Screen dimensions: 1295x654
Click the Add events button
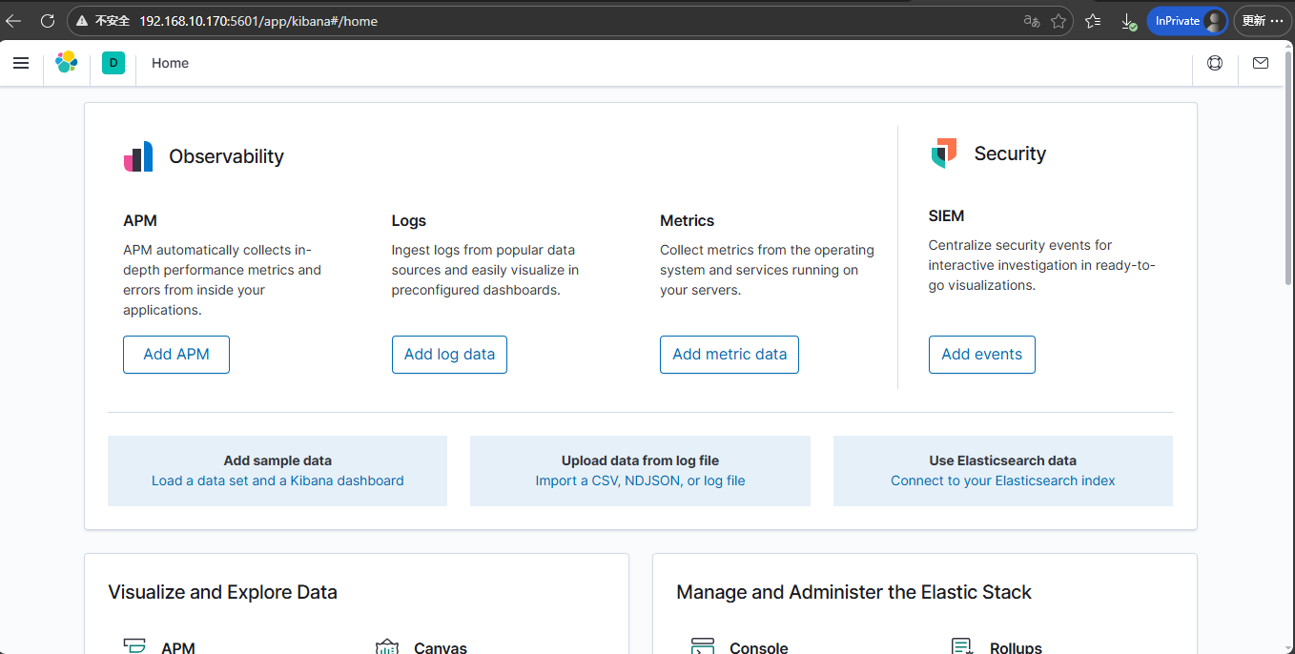(981, 355)
